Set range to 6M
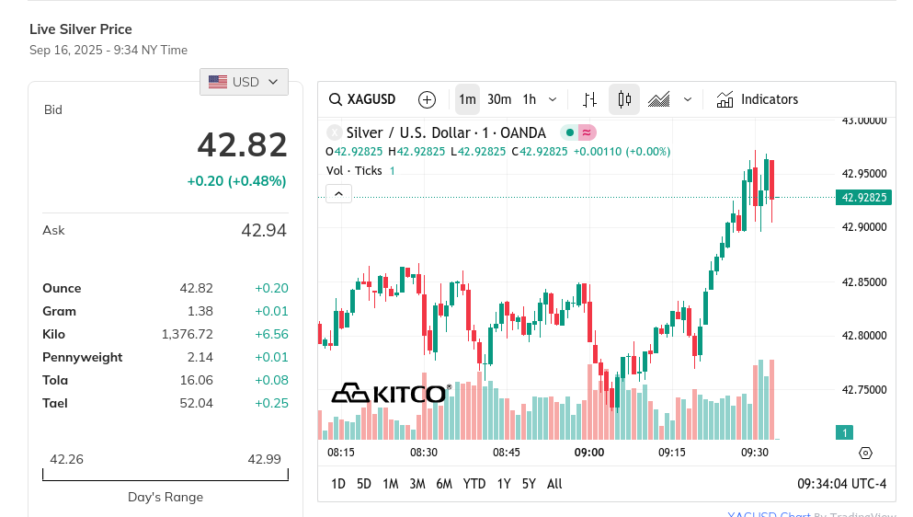Image resolution: width=913 pixels, height=517 pixels. [x=444, y=484]
